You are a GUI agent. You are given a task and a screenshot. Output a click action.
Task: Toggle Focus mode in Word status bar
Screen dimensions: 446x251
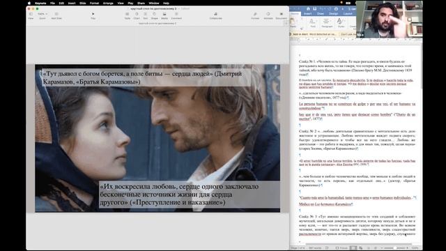pos(341,248)
